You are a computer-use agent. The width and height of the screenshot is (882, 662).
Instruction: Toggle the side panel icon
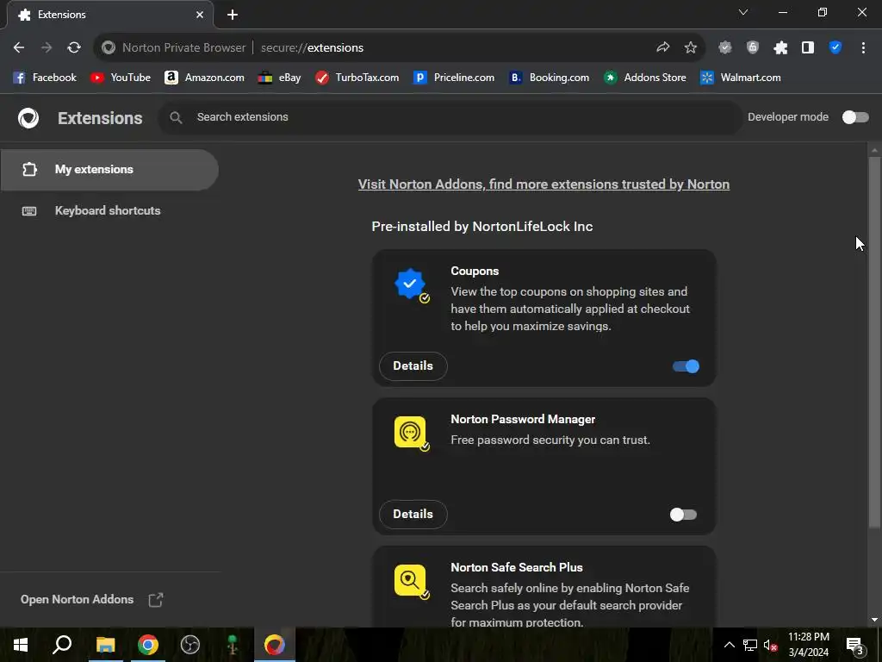click(808, 48)
